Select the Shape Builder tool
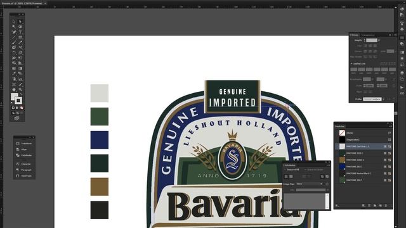406x228 pixels. point(14,63)
